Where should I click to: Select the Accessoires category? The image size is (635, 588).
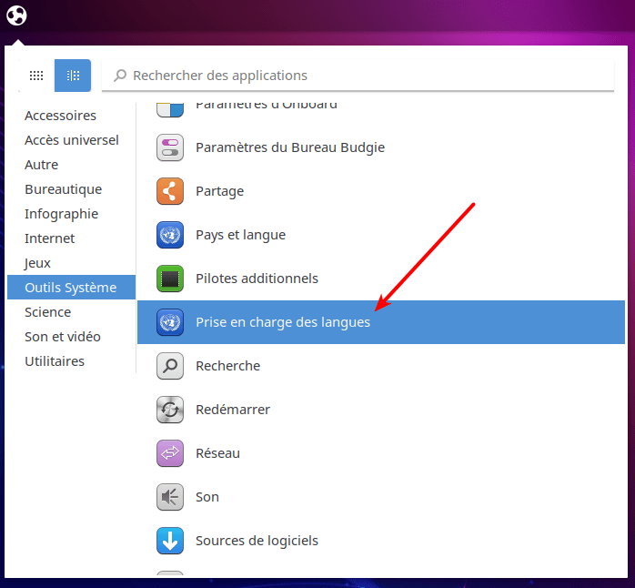click(x=60, y=116)
